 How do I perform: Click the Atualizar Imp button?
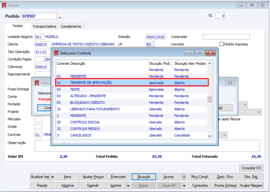pyautogui.click(x=40, y=177)
